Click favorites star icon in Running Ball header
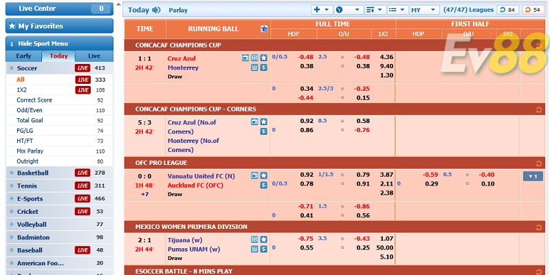This screenshot has height=275, width=550. tap(264, 29)
